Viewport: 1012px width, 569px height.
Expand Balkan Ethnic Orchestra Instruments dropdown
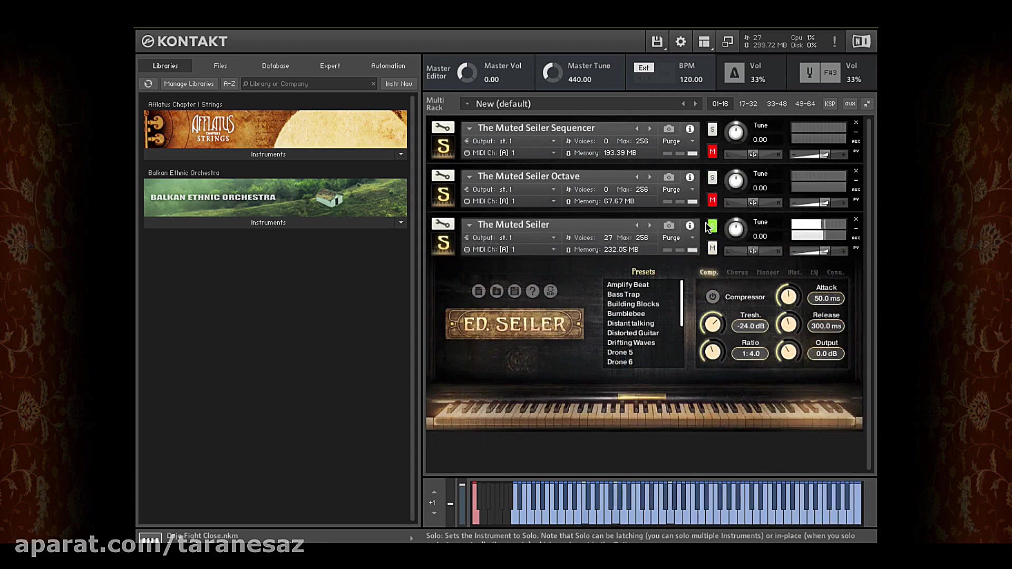click(401, 222)
